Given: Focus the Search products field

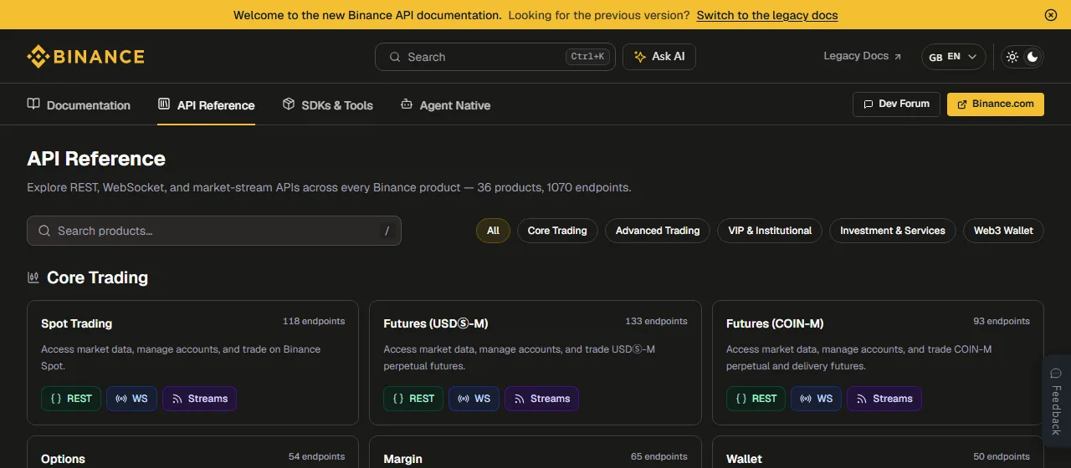Looking at the screenshot, I should (214, 231).
